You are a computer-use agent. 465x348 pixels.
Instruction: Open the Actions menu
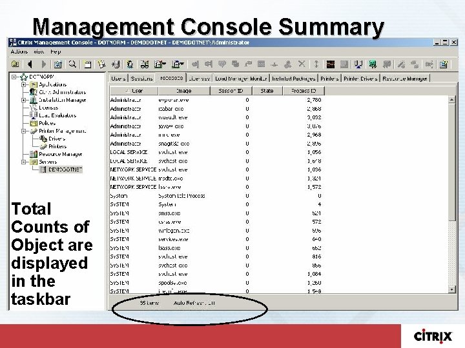pyautogui.click(x=19, y=52)
